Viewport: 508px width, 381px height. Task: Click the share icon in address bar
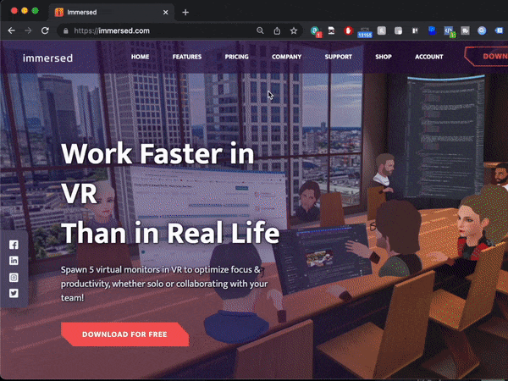click(277, 30)
